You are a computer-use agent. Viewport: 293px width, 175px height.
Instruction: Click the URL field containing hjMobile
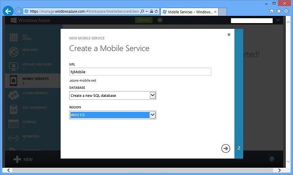140,72
